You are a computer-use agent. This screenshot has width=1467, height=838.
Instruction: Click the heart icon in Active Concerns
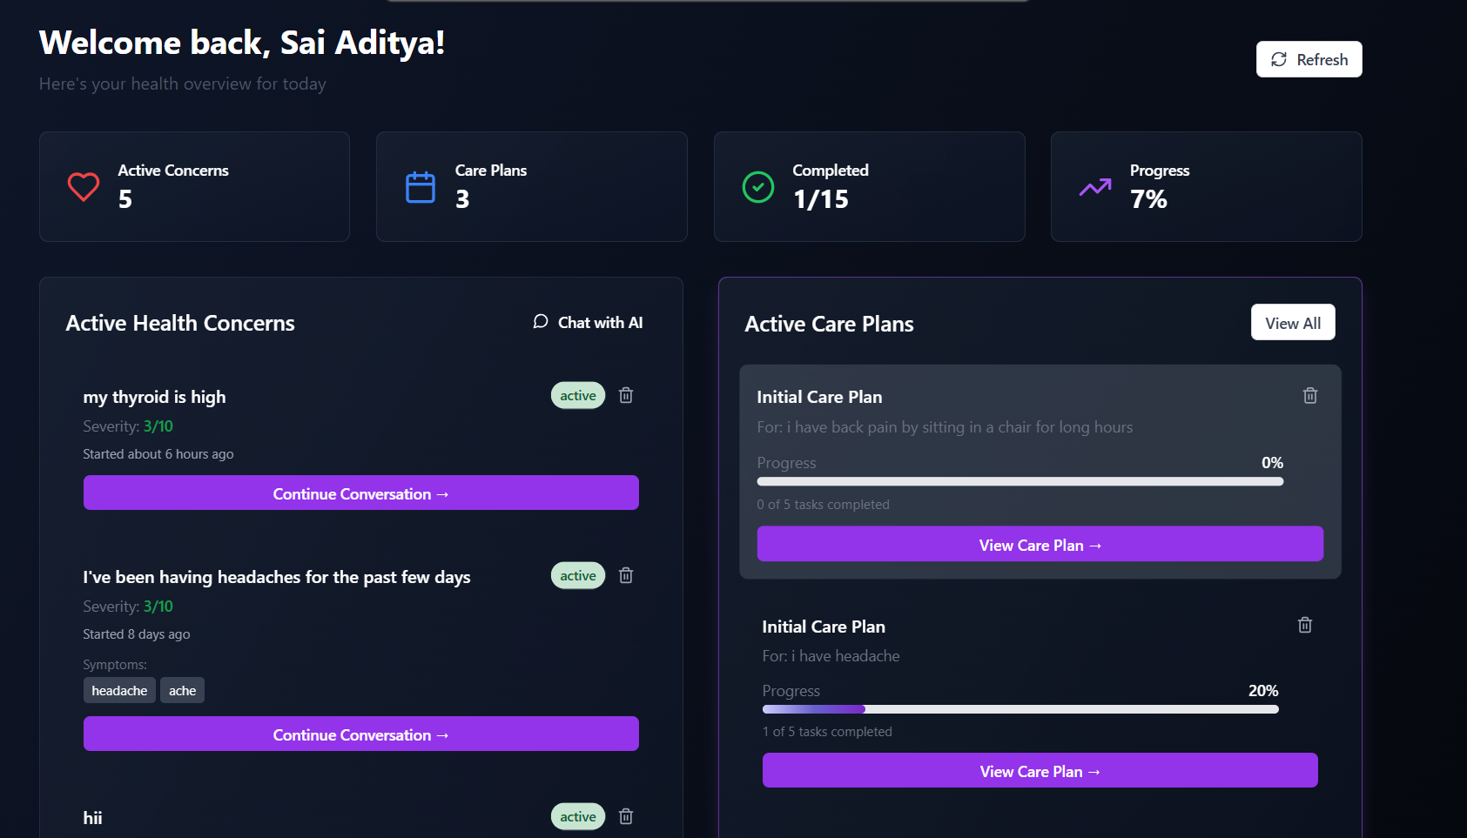click(x=84, y=187)
